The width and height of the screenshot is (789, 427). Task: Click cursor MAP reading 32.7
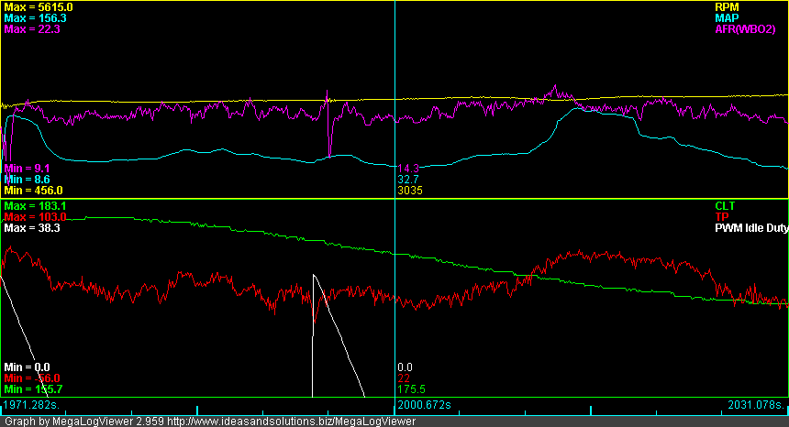(408, 180)
